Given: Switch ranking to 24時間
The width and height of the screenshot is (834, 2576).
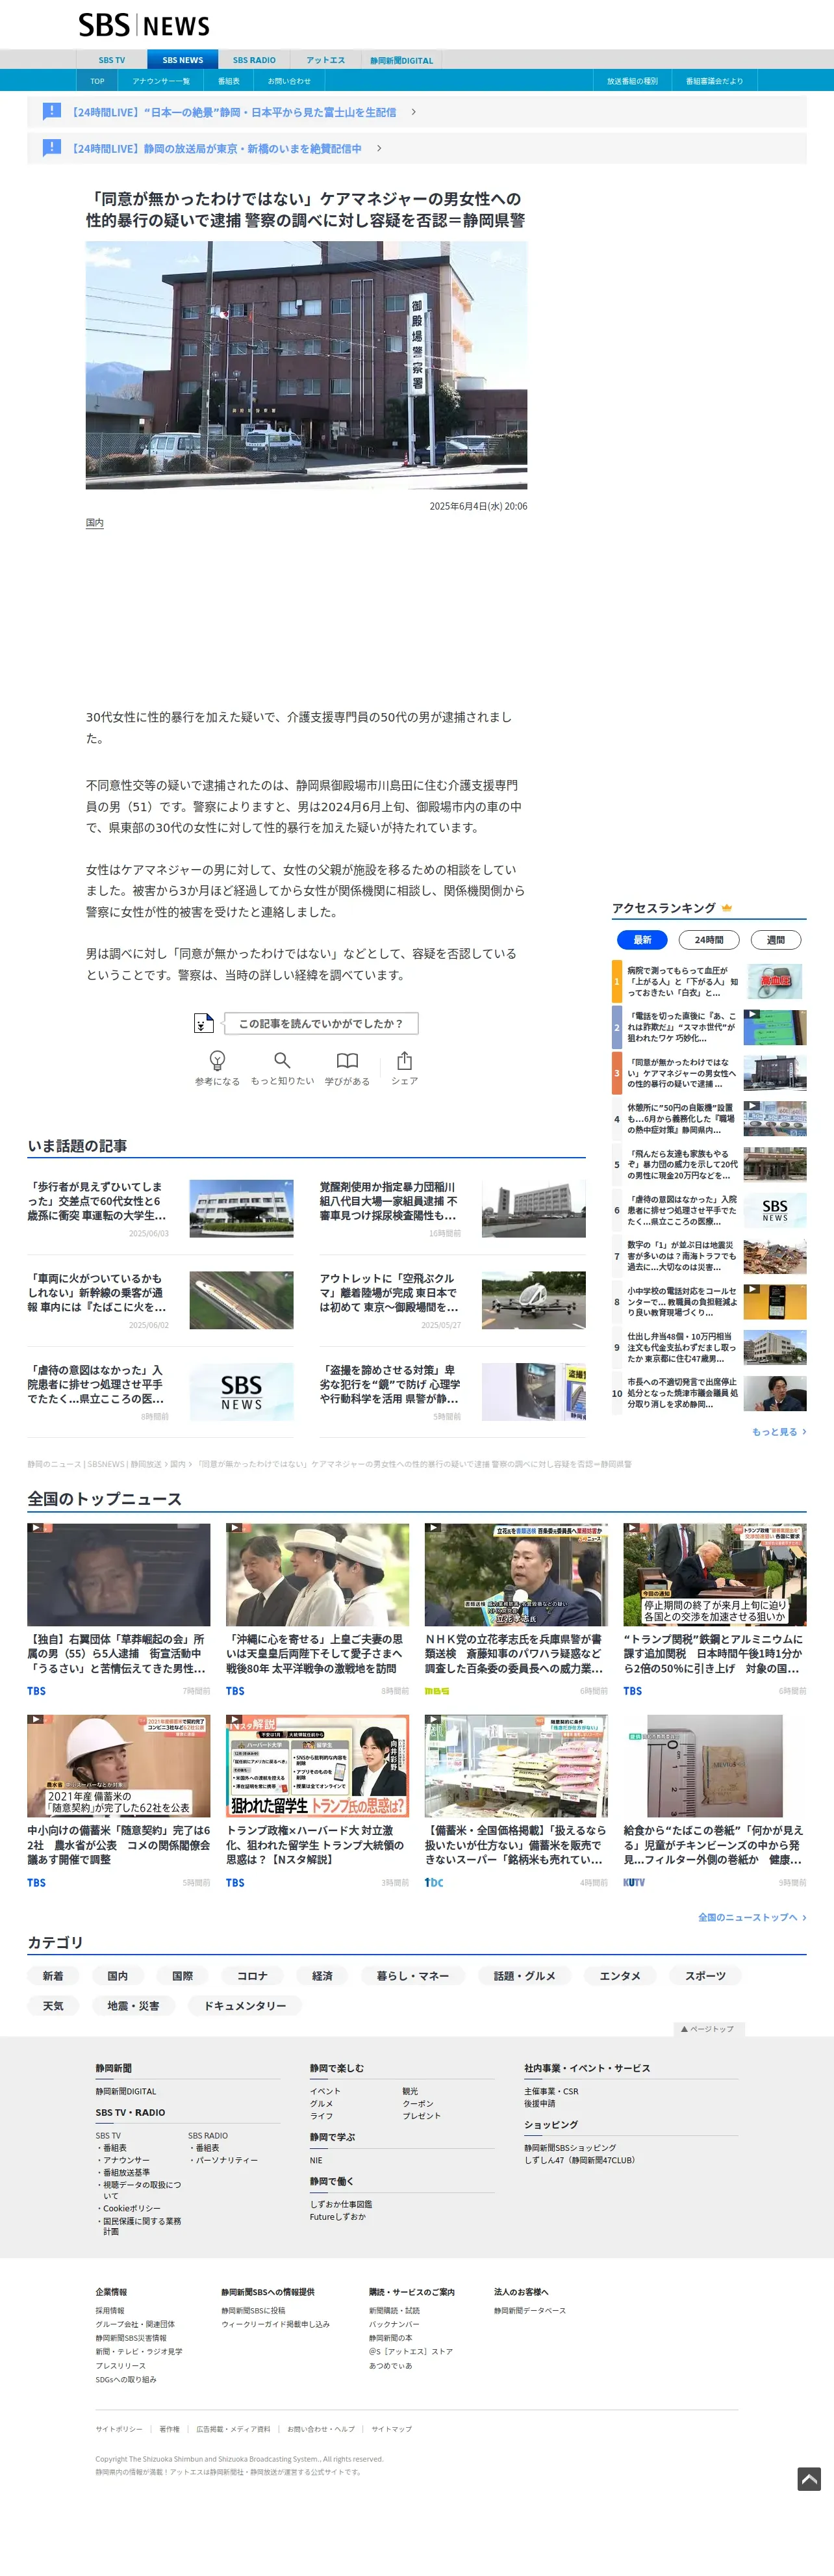Looking at the screenshot, I should point(709,940).
